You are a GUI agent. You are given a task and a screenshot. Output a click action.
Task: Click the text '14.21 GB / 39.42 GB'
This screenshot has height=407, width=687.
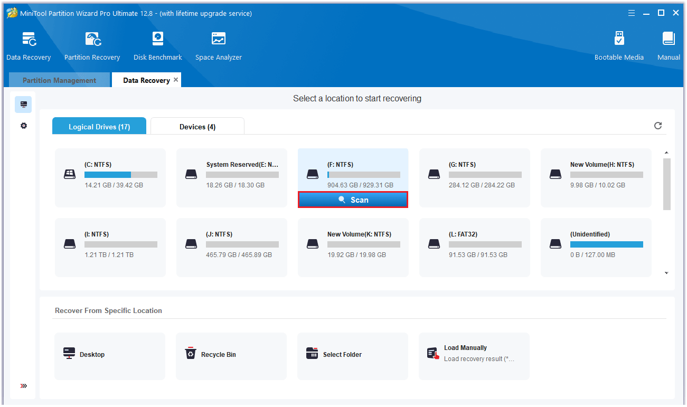tap(114, 185)
